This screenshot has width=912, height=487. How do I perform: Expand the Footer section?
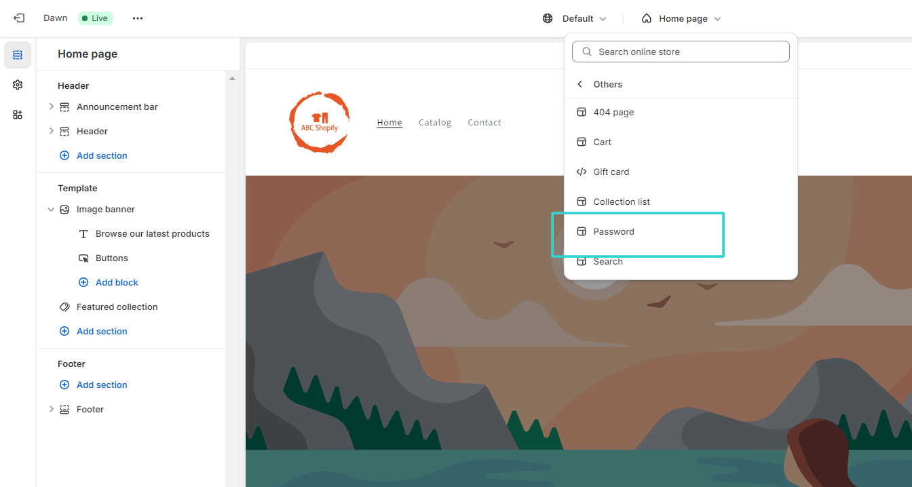(51, 409)
